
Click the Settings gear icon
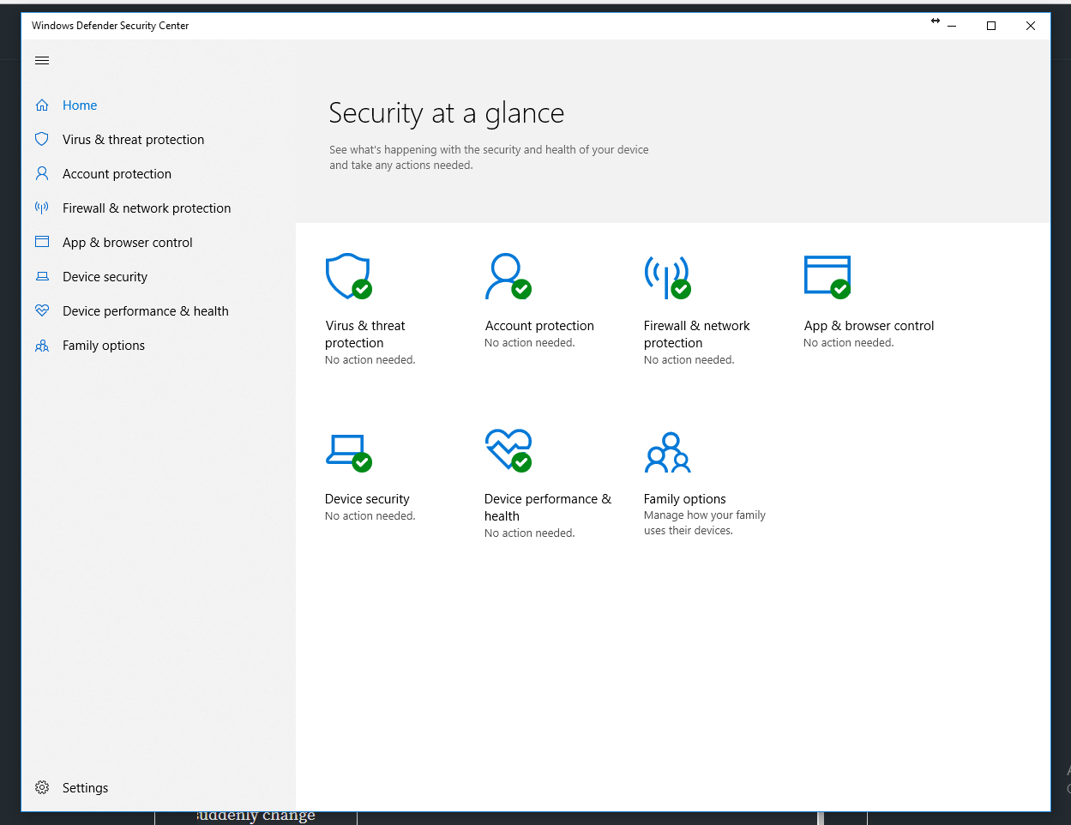coord(42,787)
